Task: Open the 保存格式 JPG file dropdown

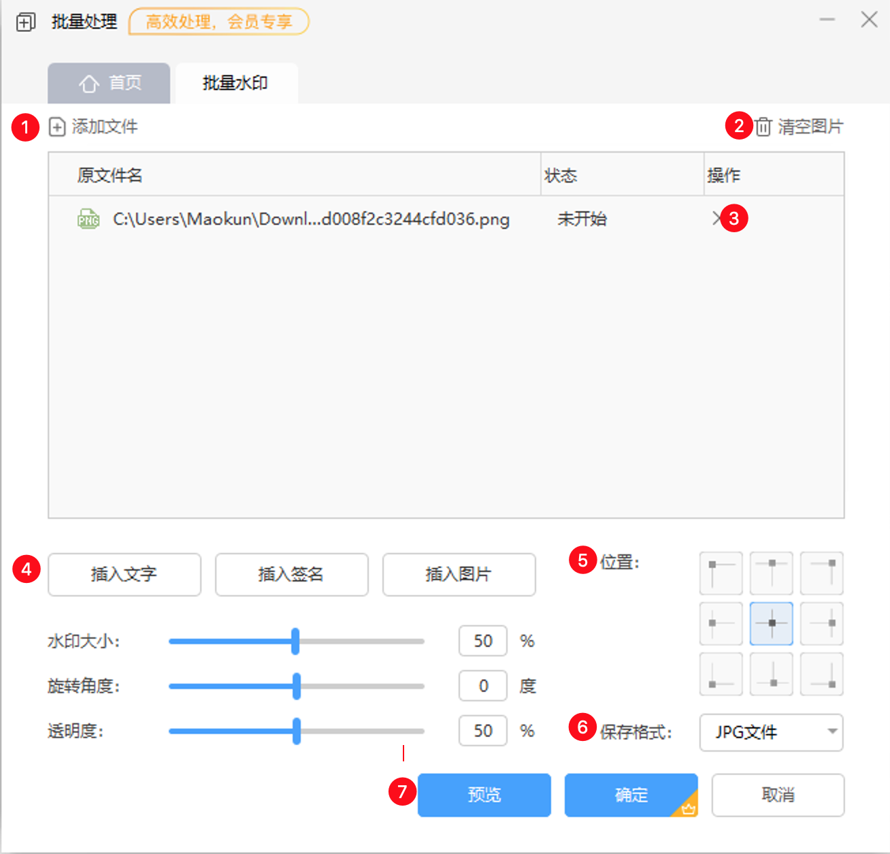Action: pos(771,733)
